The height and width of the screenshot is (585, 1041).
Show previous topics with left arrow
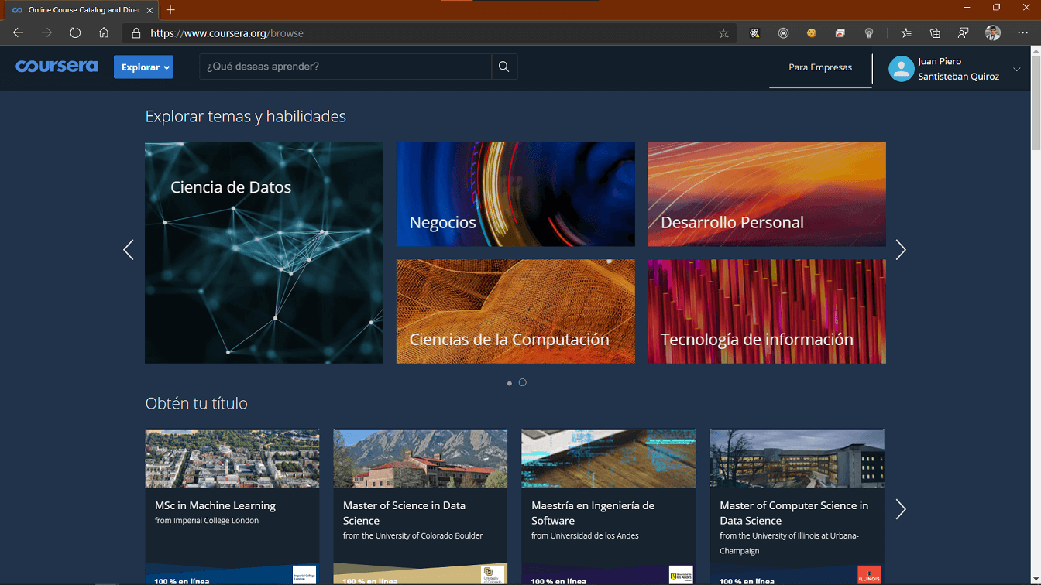129,250
